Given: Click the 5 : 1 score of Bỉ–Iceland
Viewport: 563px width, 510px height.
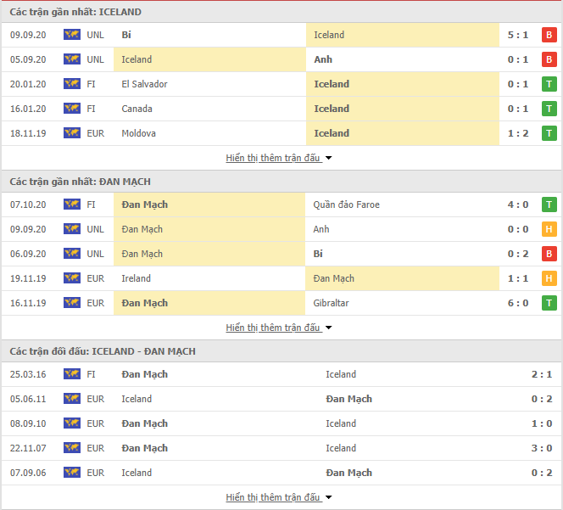Looking at the screenshot, I should 518,35.
